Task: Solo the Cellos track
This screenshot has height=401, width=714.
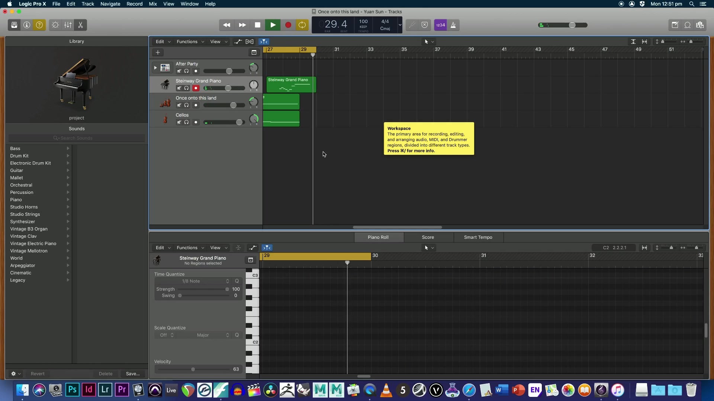Action: pyautogui.click(x=186, y=122)
